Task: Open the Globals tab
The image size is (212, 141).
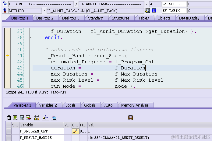Action: tap(90, 105)
